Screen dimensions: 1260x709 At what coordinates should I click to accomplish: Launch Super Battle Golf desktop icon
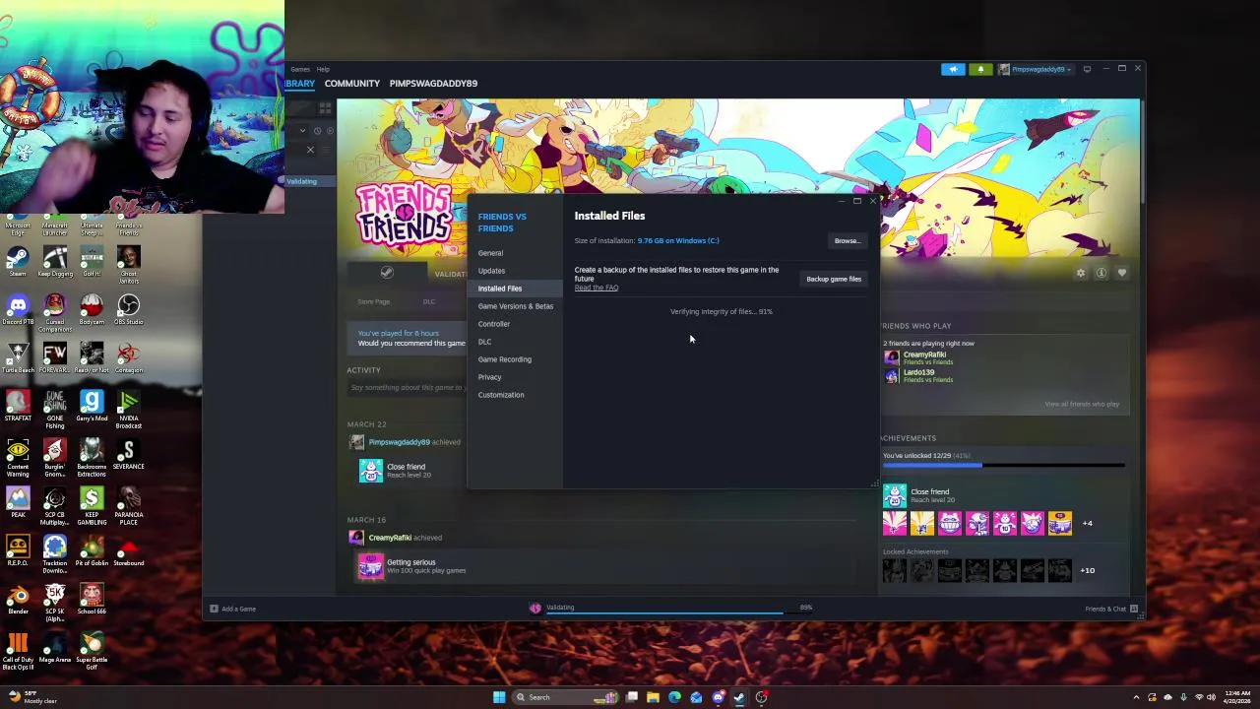tap(92, 651)
